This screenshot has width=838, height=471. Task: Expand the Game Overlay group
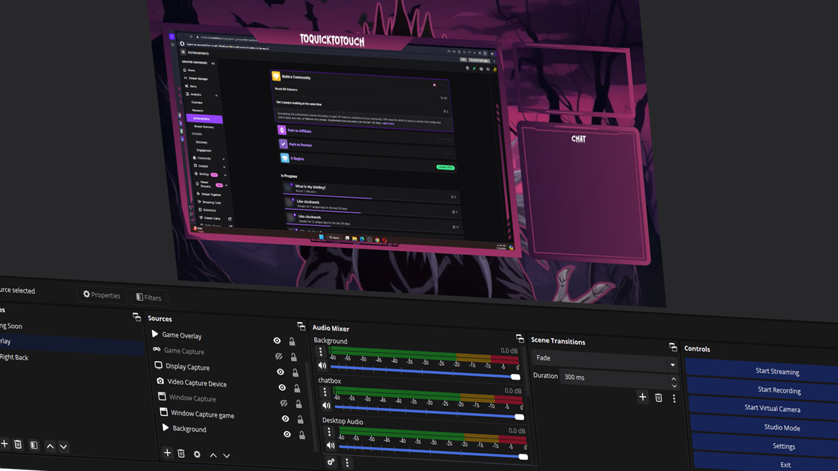point(155,333)
